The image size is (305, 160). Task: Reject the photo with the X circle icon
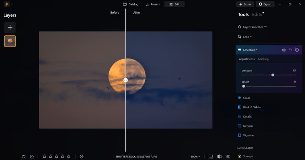click(x=32, y=156)
